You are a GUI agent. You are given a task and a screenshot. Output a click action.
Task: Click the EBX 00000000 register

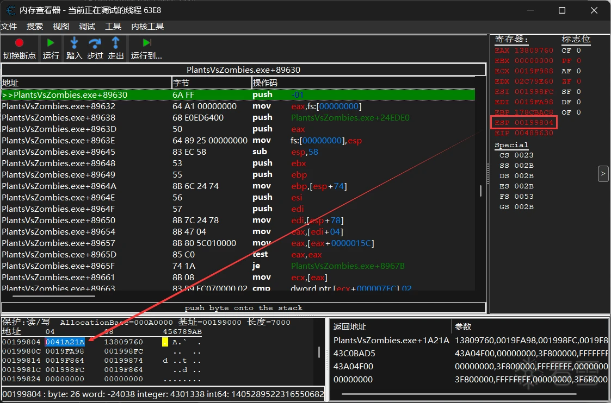coord(524,61)
